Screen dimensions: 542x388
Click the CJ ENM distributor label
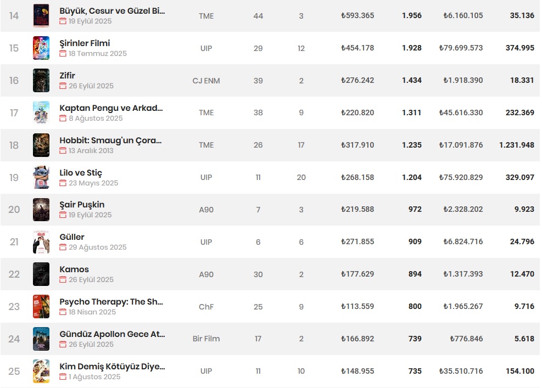tap(206, 81)
